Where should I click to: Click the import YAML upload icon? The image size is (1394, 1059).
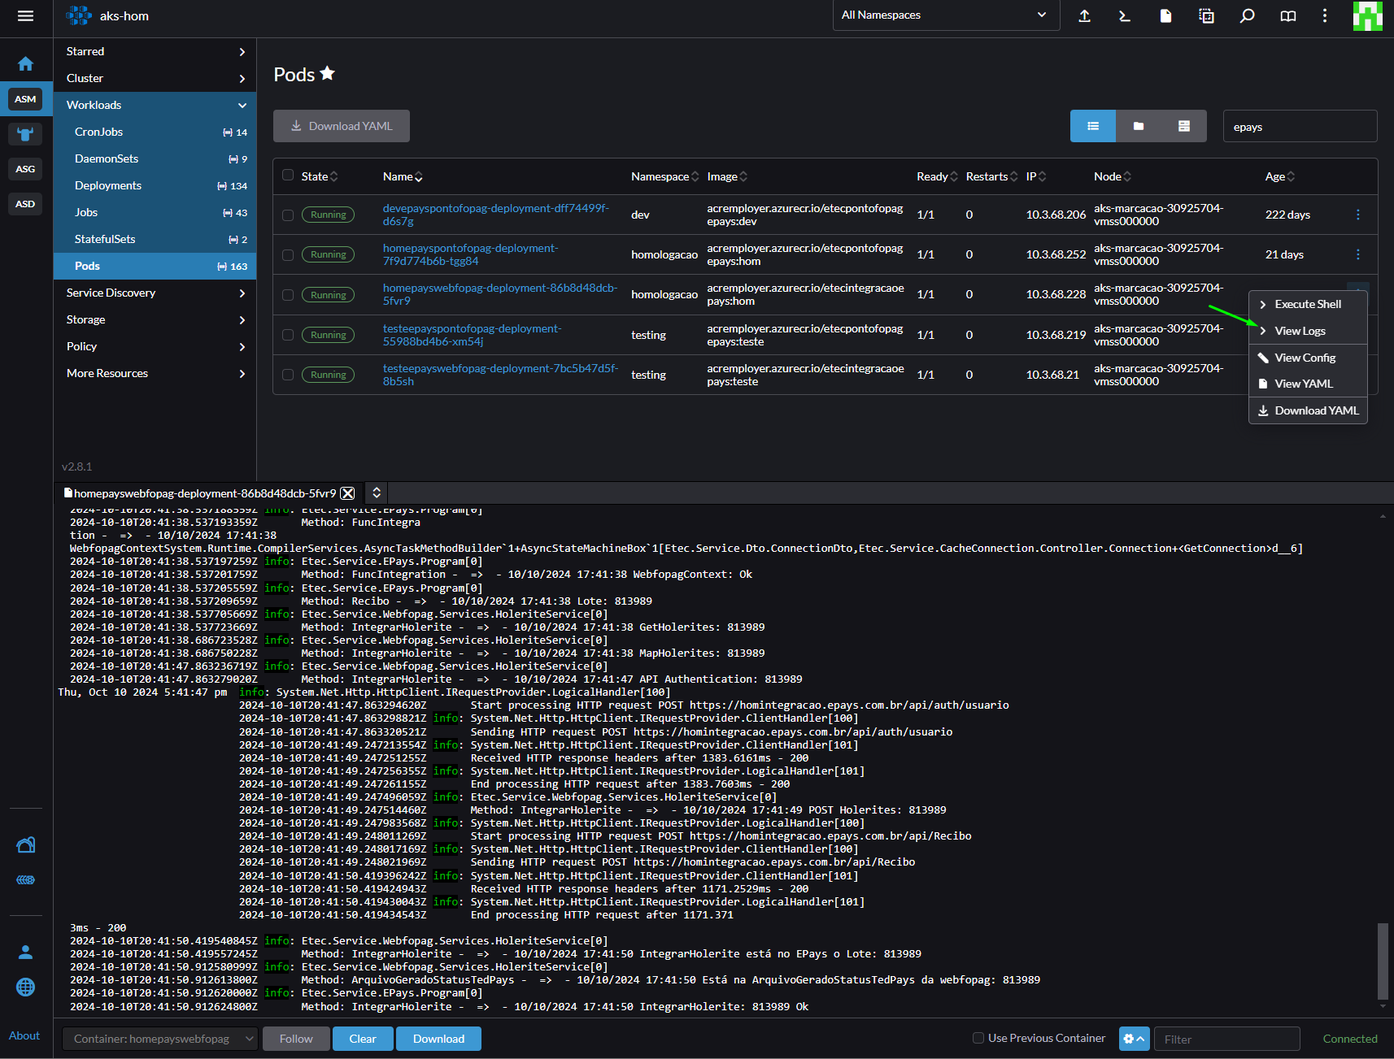[x=1084, y=15]
